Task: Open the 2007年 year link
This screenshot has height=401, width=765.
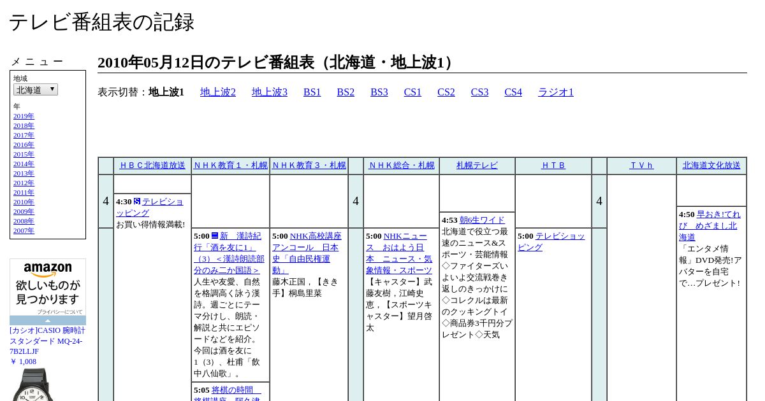Action: 24,230
